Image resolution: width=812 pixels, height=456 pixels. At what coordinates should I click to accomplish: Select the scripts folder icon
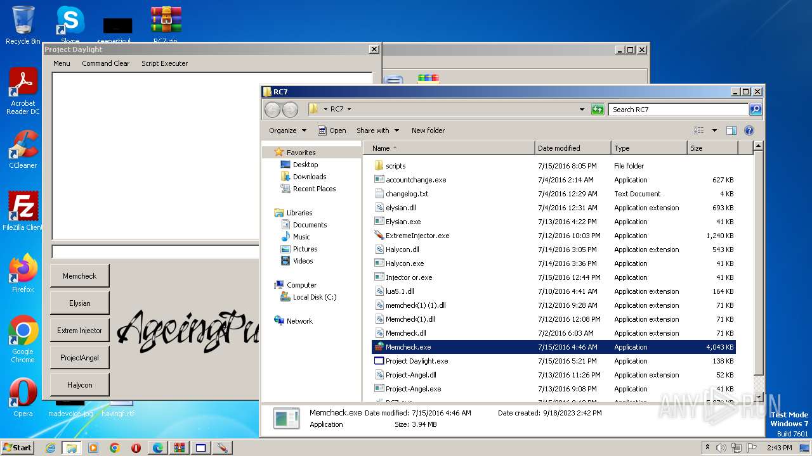[x=379, y=166]
